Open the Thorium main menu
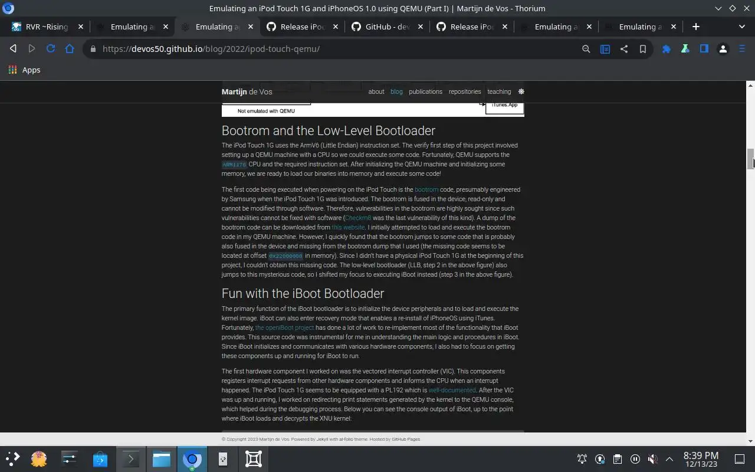The width and height of the screenshot is (755, 472). 742,49
